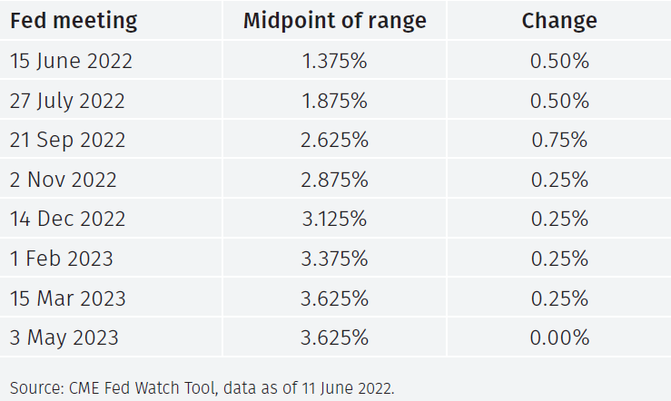
Task: Click the 3 May 2023 date cell
Action: [x=64, y=338]
